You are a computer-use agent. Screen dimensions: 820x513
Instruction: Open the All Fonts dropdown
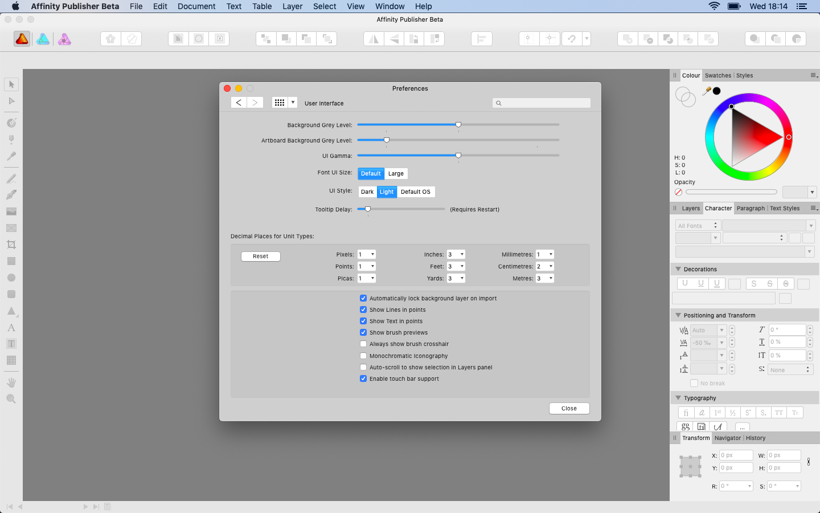(x=698, y=226)
